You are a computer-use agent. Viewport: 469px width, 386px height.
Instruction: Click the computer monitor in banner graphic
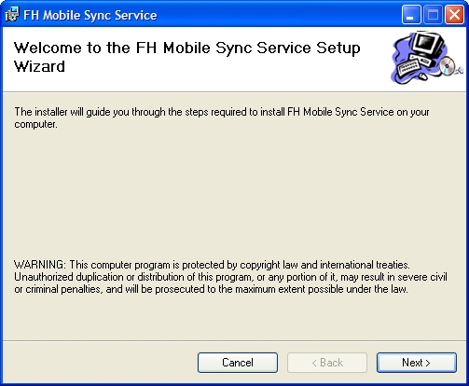[x=427, y=45]
